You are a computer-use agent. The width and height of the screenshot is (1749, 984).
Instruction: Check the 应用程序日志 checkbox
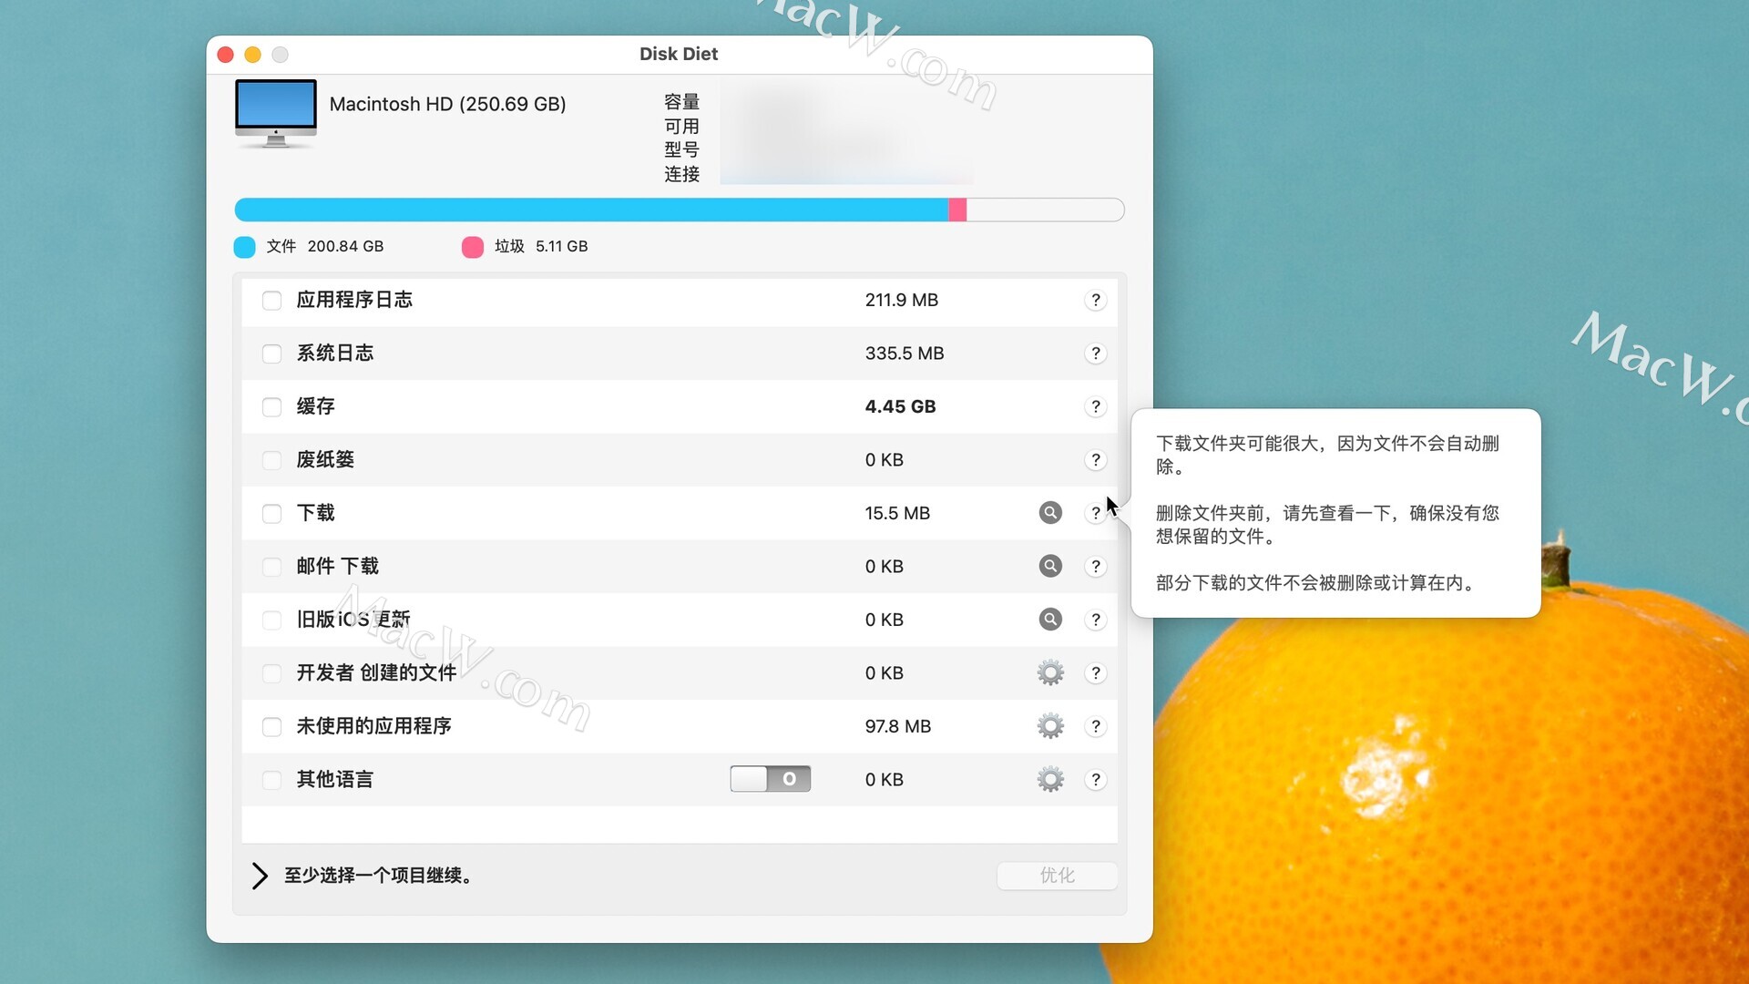click(x=271, y=301)
